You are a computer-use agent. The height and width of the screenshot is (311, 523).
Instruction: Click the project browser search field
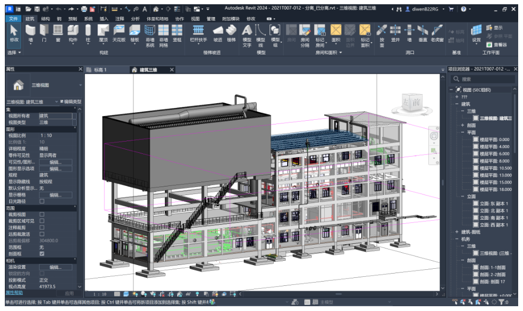[482, 79]
